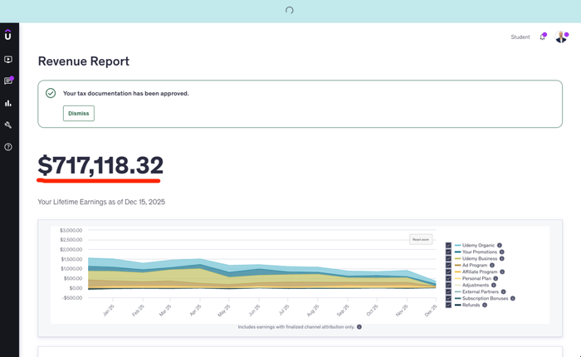Screen dimensions: 581x357
Task: Click the Udemy logo in sidebar
Action: coord(8,36)
